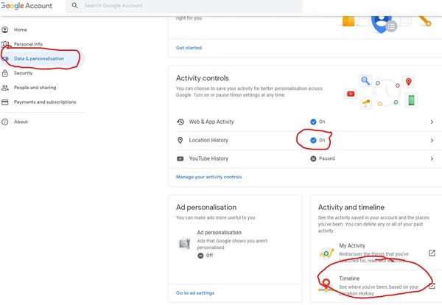Image resolution: width=442 pixels, height=305 pixels.
Task: Open Timeline external link icon
Action: pyautogui.click(x=432, y=286)
